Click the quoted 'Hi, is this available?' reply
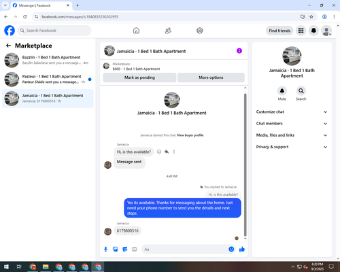The image size is (340, 272). point(223,194)
